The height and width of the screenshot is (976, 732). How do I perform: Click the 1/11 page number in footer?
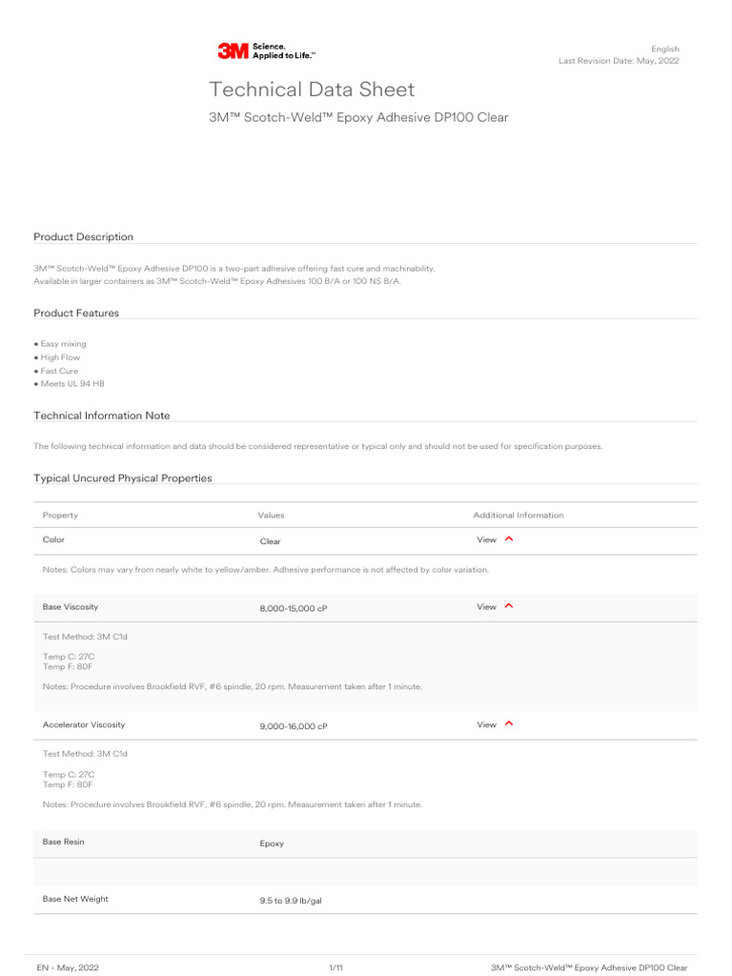(335, 967)
